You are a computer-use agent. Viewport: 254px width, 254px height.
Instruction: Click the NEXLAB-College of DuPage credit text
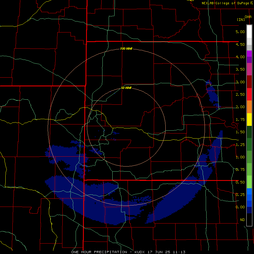225,3
